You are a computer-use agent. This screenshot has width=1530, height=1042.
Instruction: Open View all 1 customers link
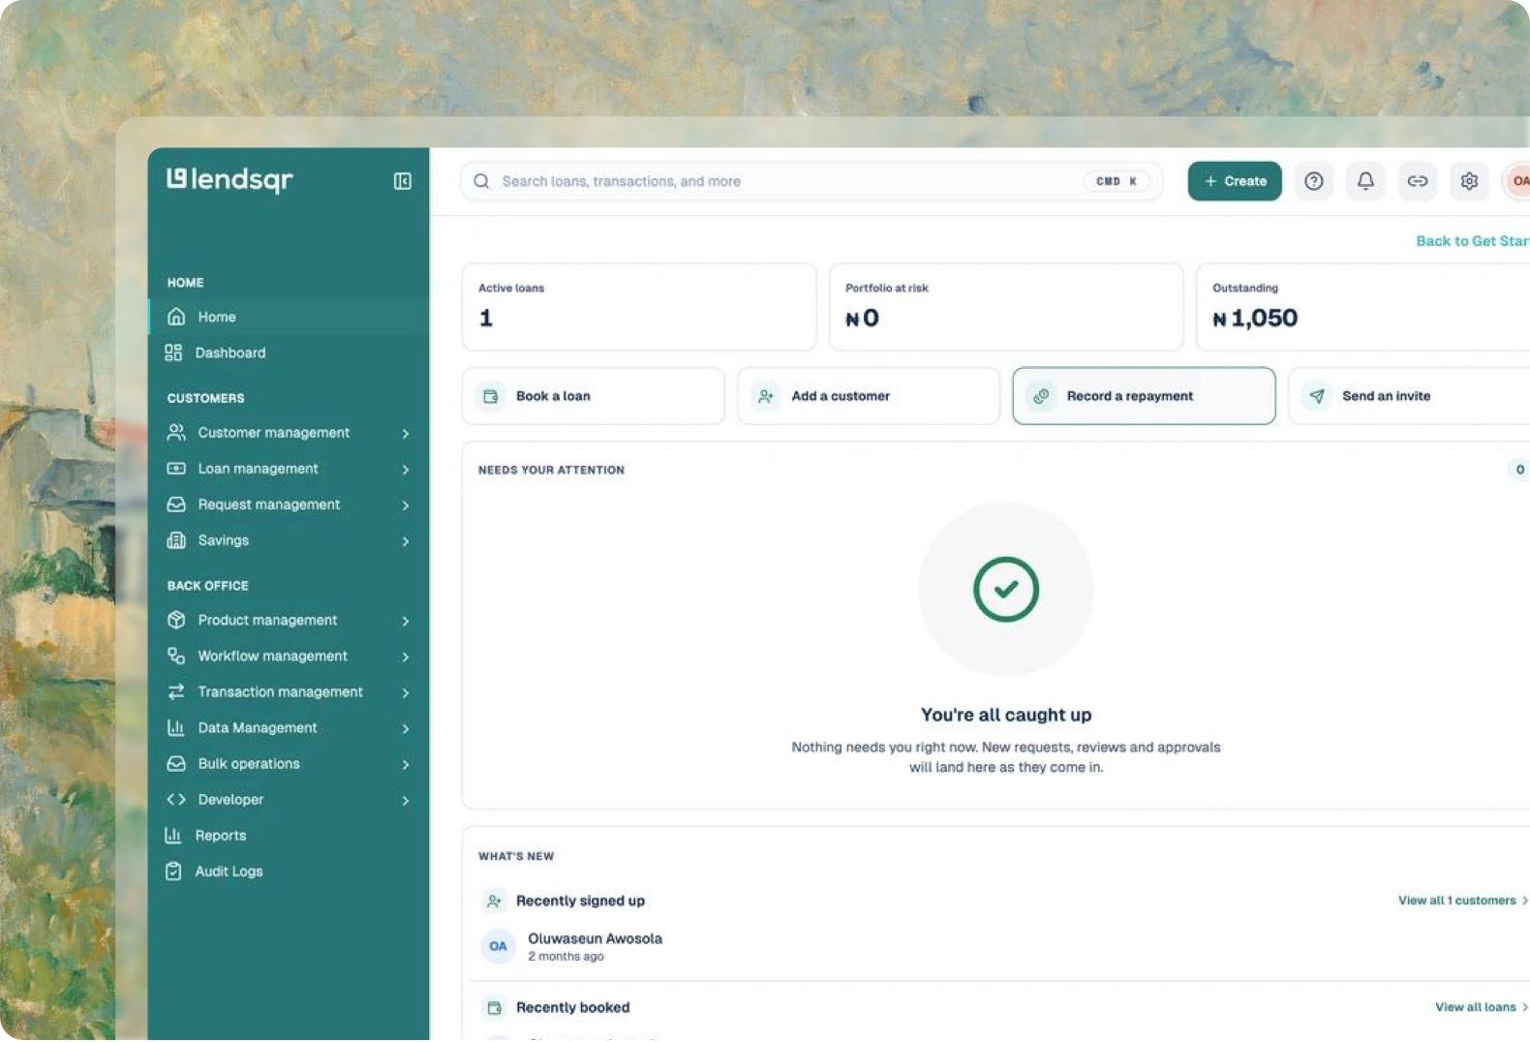tap(1462, 901)
